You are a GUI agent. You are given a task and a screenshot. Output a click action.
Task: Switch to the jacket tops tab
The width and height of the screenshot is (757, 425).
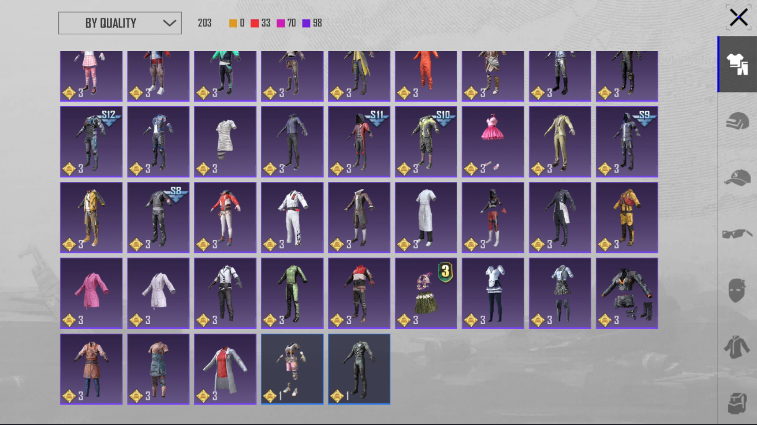[x=737, y=347]
